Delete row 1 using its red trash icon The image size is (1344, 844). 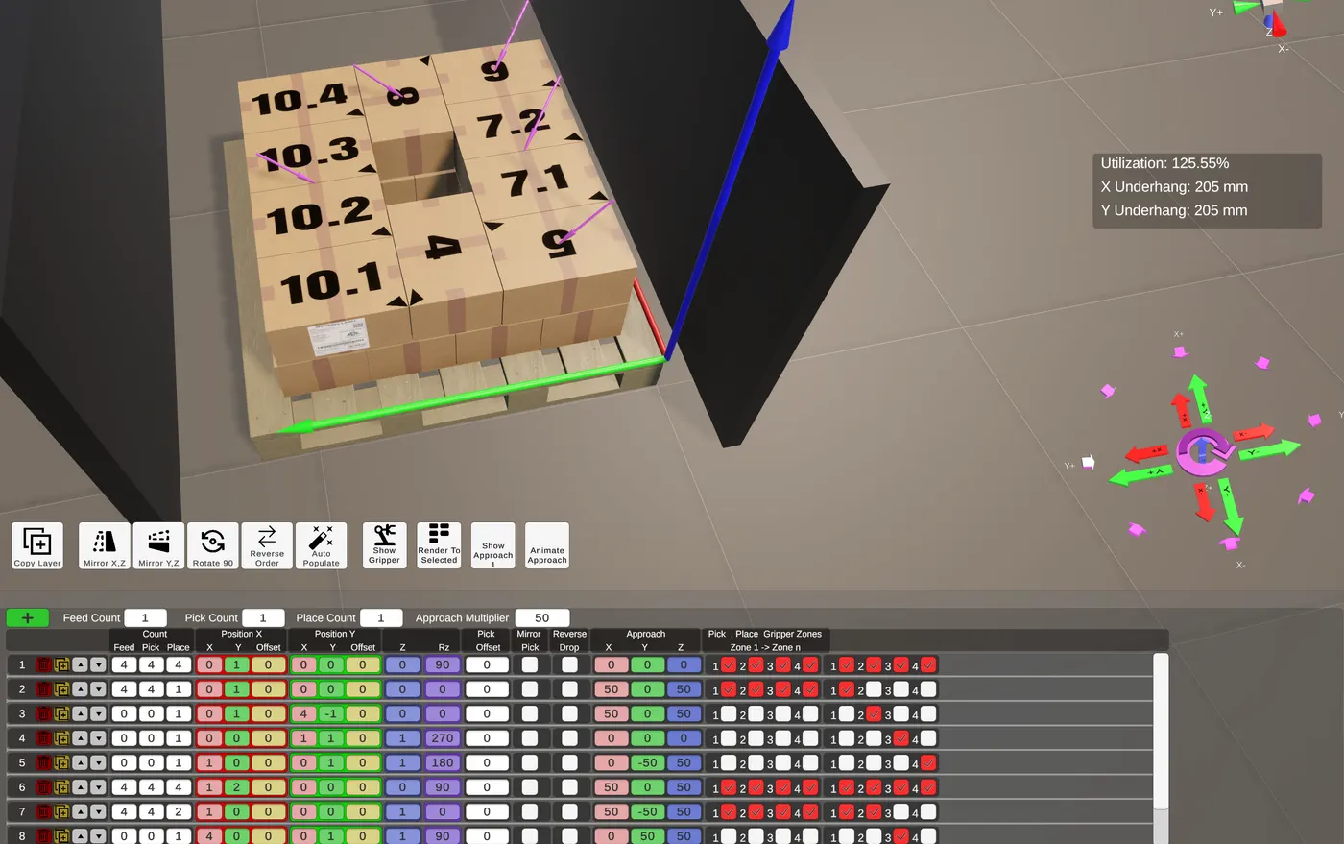coord(43,664)
